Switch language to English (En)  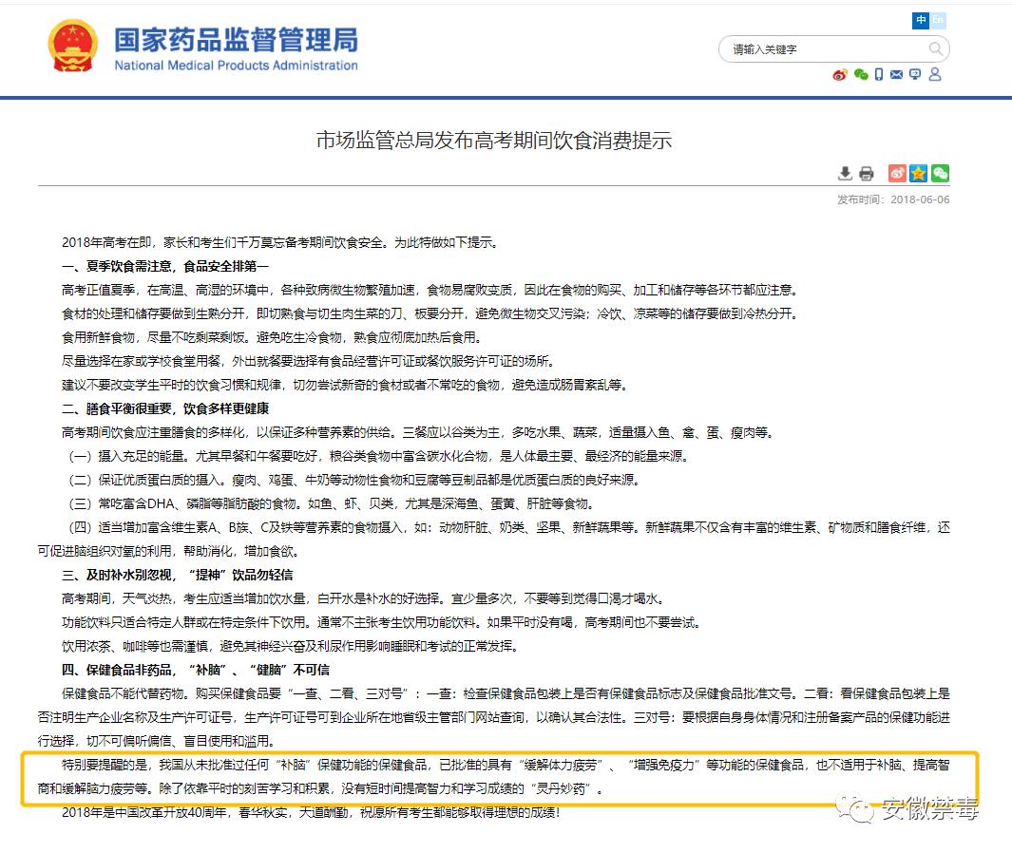coord(938,20)
